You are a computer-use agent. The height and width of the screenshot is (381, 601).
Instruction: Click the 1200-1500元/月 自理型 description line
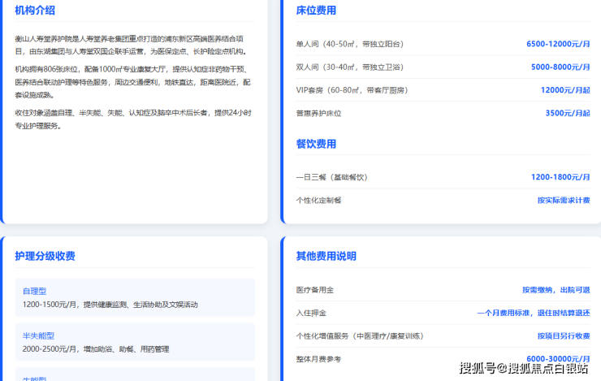coord(110,305)
